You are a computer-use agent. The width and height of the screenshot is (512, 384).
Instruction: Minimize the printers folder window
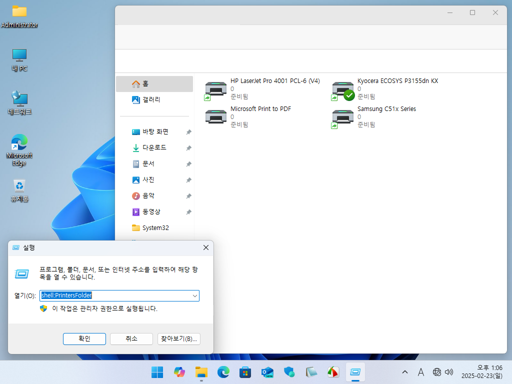(450, 12)
